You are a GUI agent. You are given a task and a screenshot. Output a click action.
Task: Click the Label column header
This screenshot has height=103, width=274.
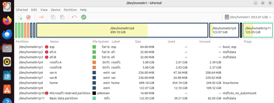(x=115, y=42)
